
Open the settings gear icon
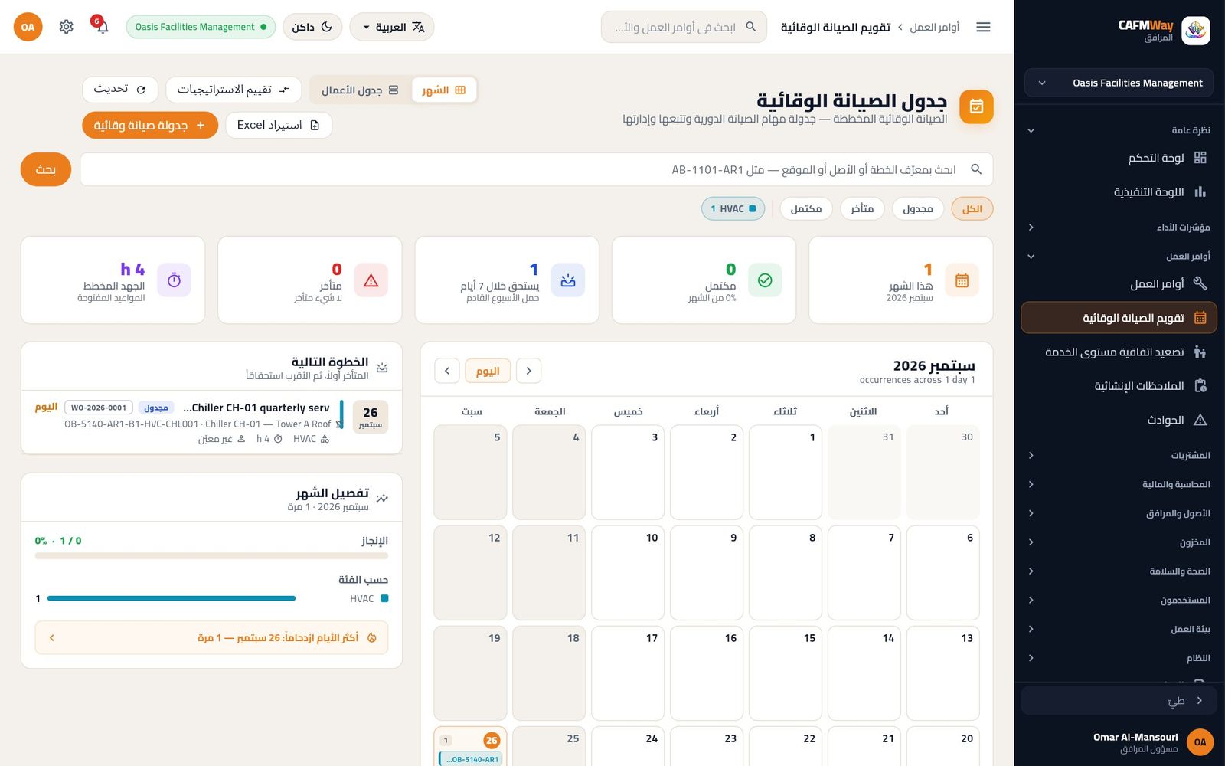click(x=67, y=27)
